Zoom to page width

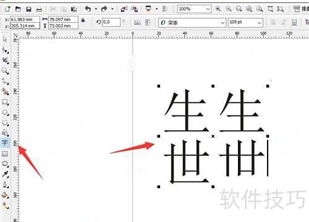[x=270, y=9]
